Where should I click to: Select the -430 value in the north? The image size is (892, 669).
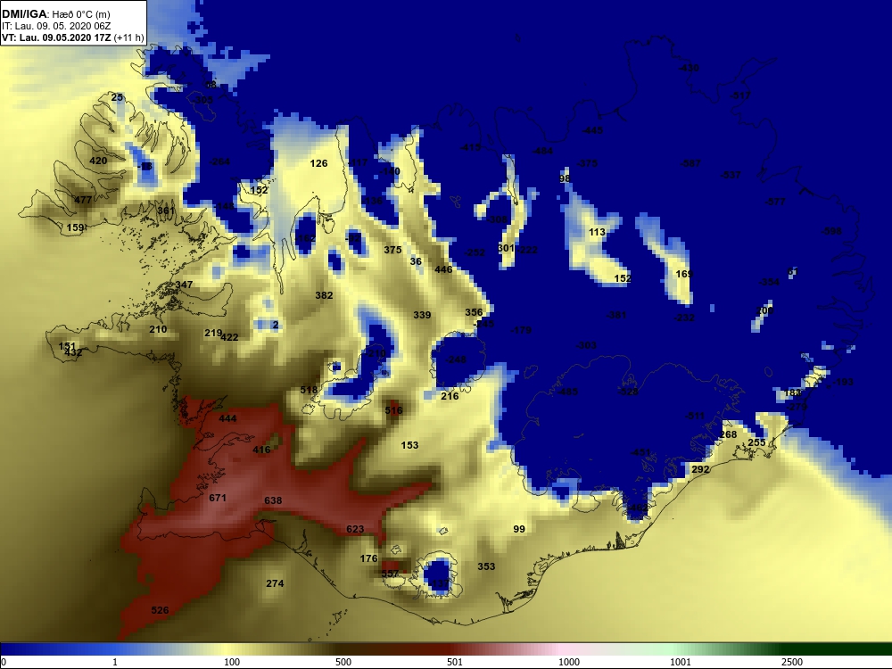coord(689,69)
